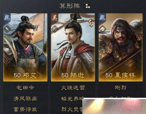Click the S2 season badge on 陆逊
Image resolution: width=146 pixels, height=114 pixels.
point(91,22)
